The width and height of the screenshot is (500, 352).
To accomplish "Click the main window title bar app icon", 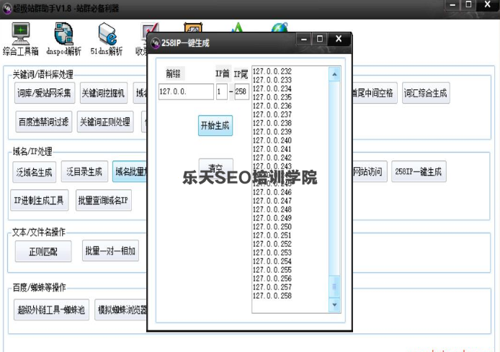I will coord(6,8).
